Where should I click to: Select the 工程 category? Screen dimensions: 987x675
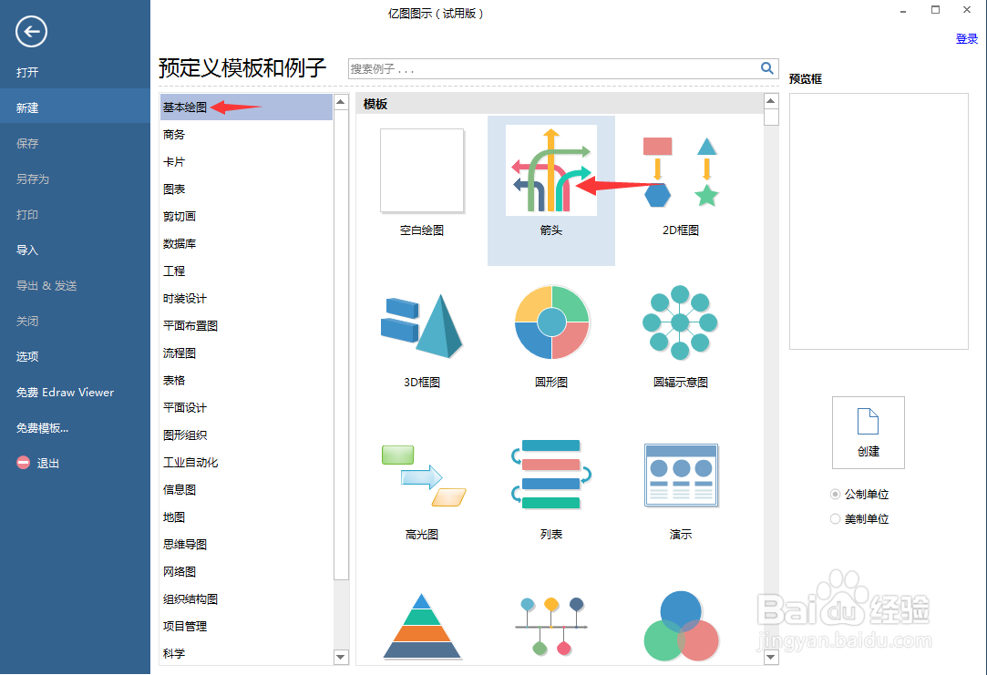(x=174, y=271)
